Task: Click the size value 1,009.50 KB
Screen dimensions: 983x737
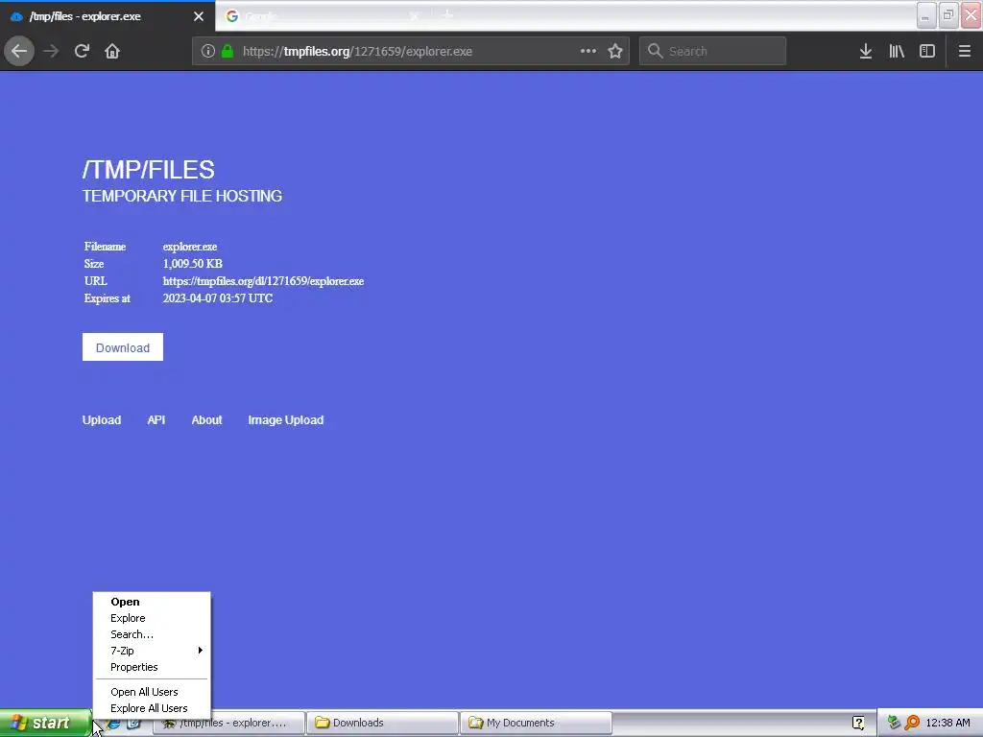Action: pyautogui.click(x=192, y=263)
